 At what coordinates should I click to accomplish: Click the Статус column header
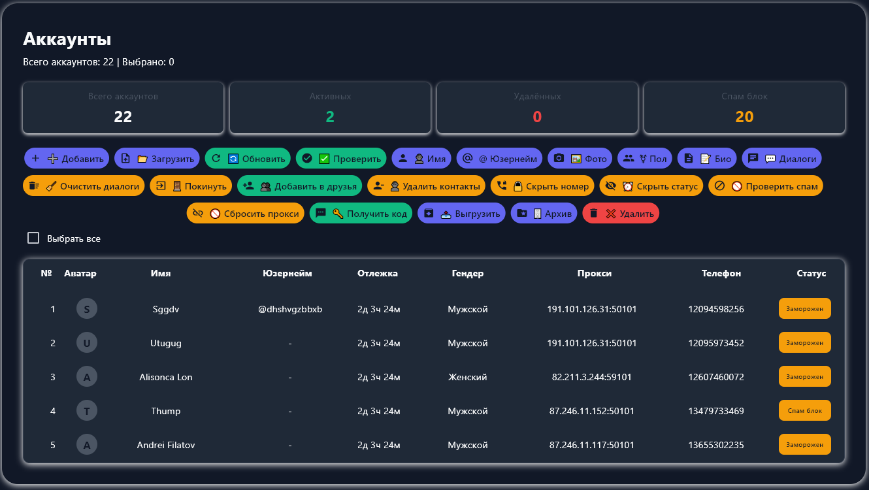(x=812, y=273)
